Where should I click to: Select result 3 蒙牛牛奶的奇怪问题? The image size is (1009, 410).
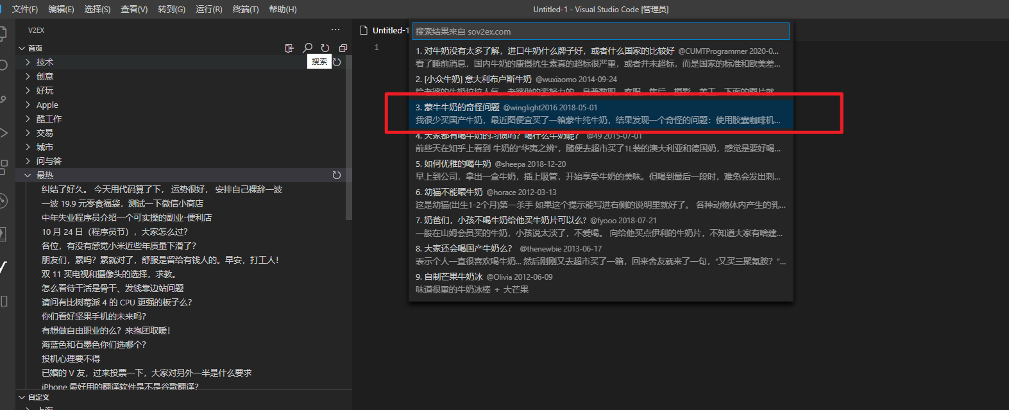coord(601,114)
